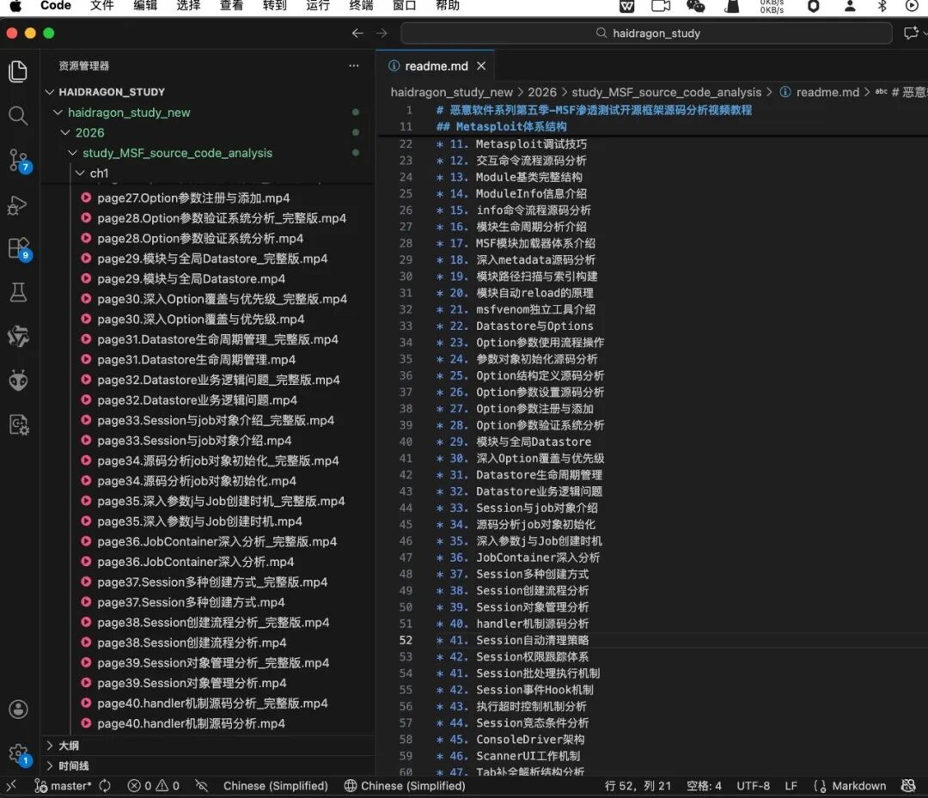Click the master* branch in status bar
Image resolution: width=928 pixels, height=798 pixels.
click(63, 786)
